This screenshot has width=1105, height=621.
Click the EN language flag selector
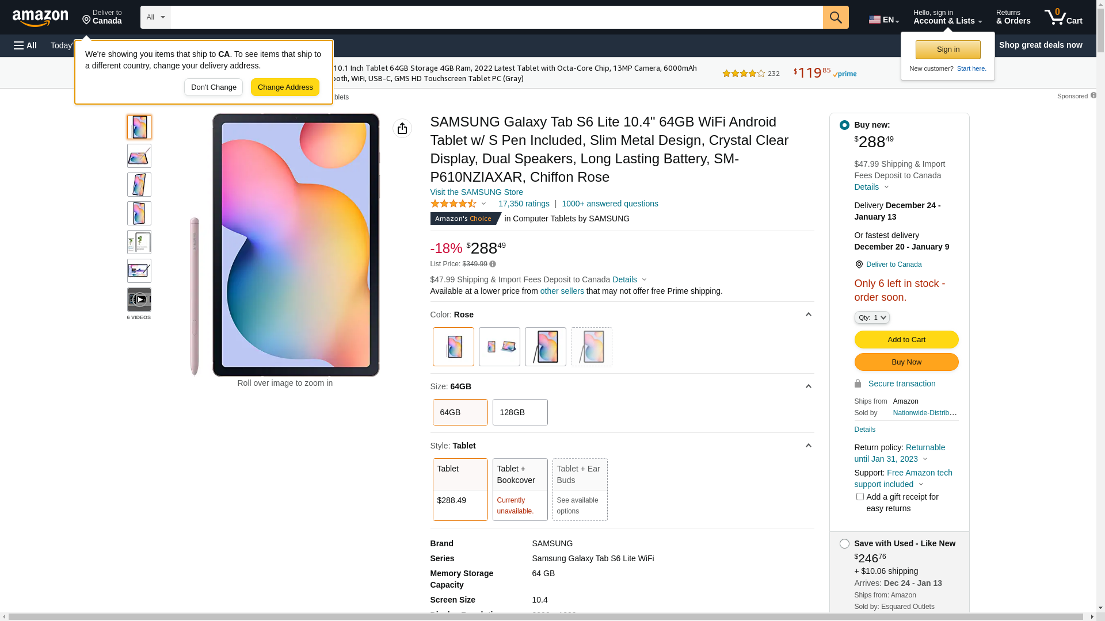tap(884, 20)
